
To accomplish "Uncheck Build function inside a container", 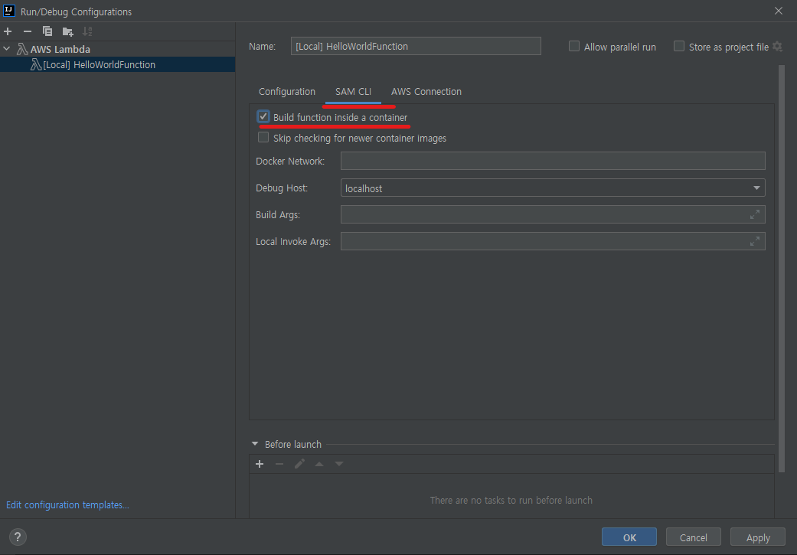I will (x=263, y=117).
